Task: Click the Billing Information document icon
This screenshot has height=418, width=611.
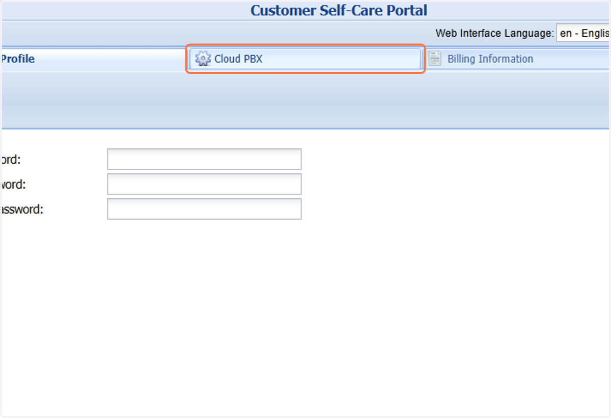Action: pyautogui.click(x=435, y=59)
